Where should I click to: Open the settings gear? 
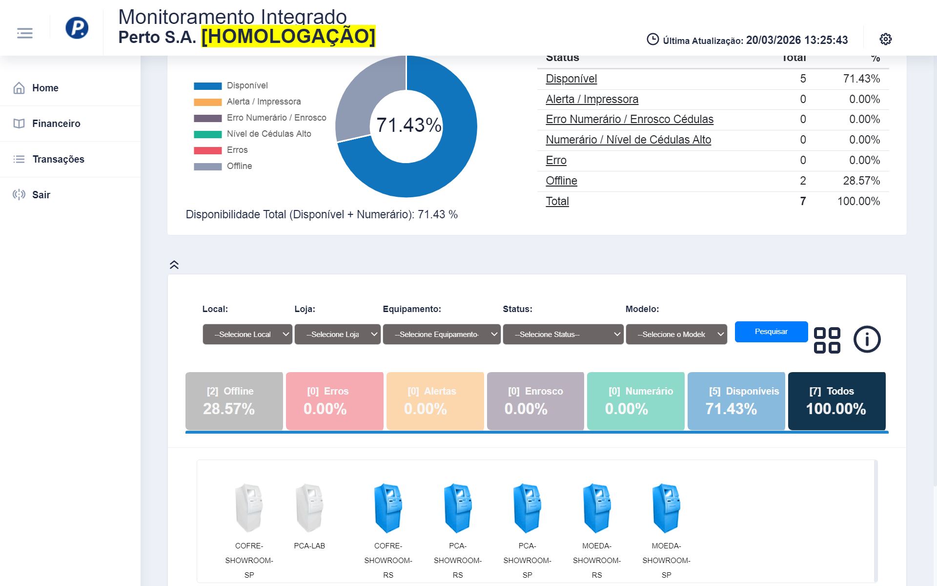pos(886,39)
